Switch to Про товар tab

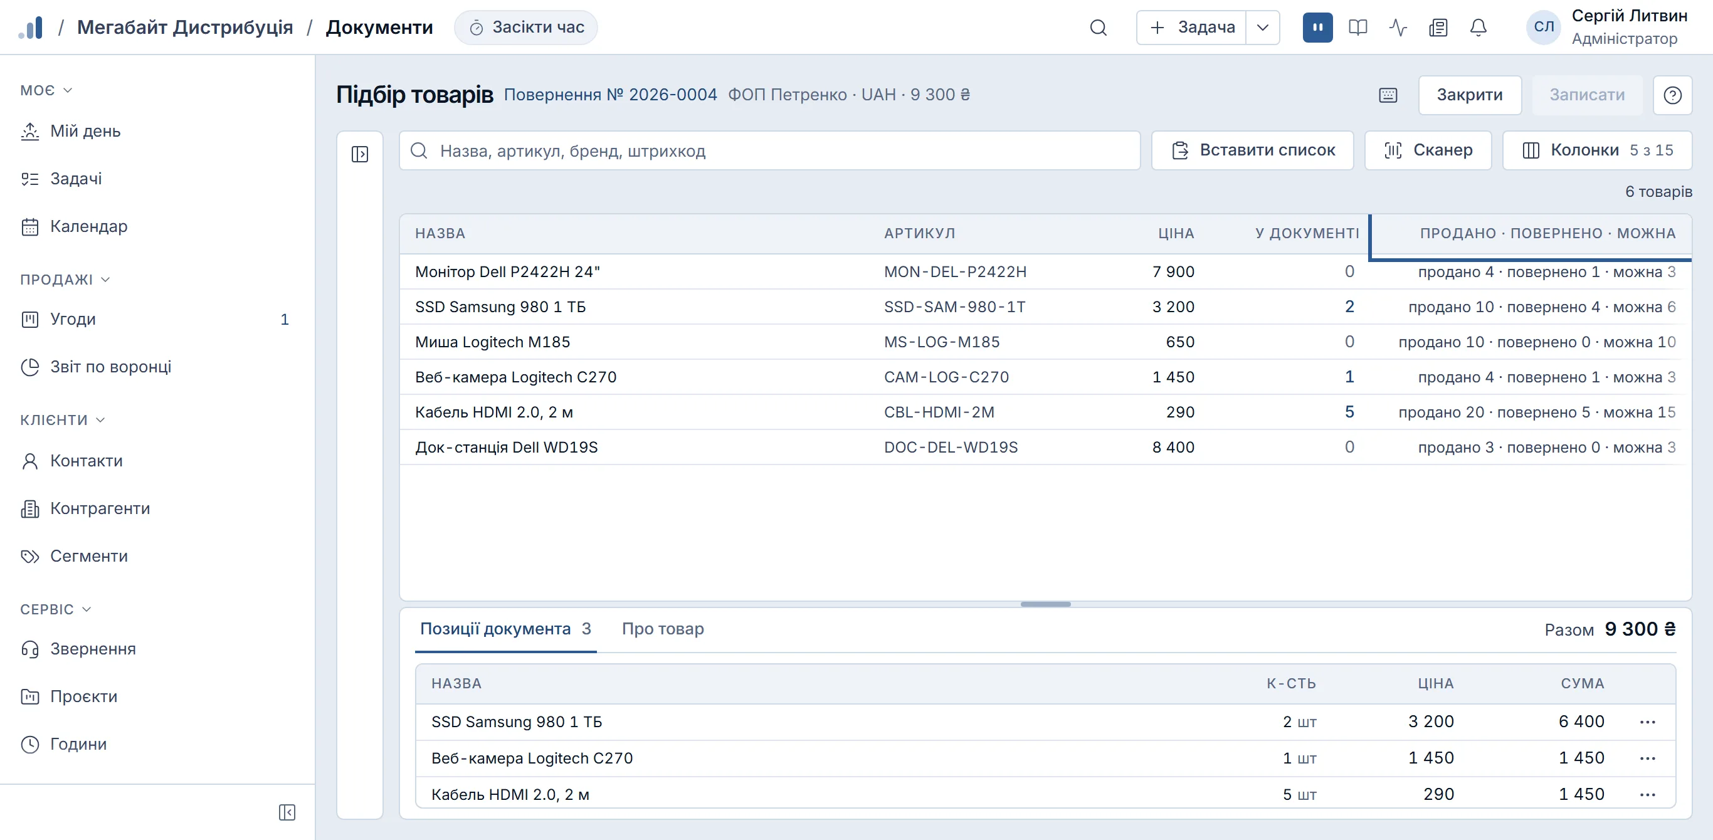pos(662,629)
